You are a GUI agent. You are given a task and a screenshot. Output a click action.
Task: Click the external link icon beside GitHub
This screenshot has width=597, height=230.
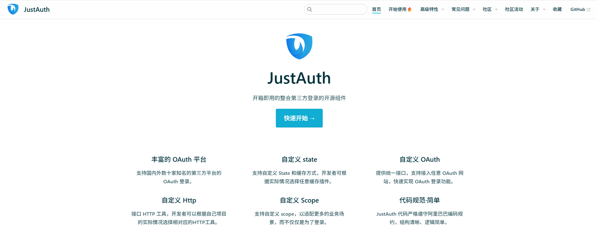click(x=589, y=10)
